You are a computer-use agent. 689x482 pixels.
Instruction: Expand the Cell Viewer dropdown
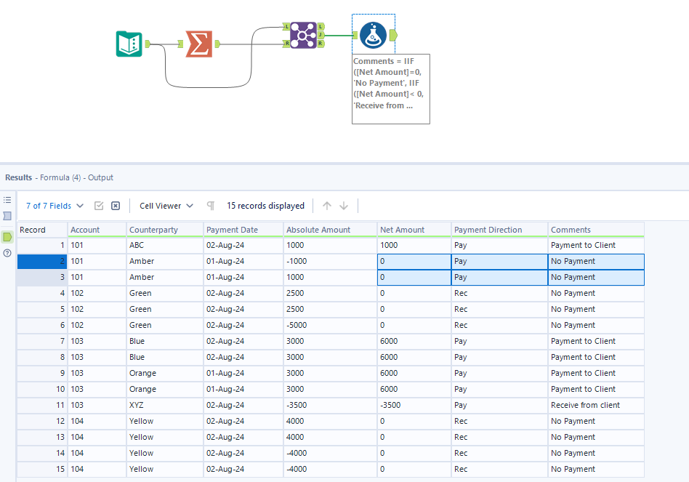(166, 206)
